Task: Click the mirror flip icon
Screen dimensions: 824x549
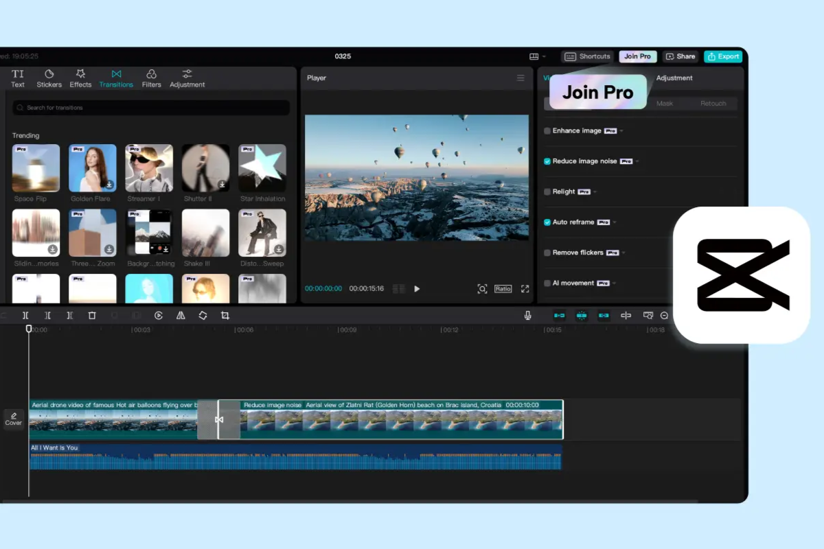Action: tap(181, 316)
